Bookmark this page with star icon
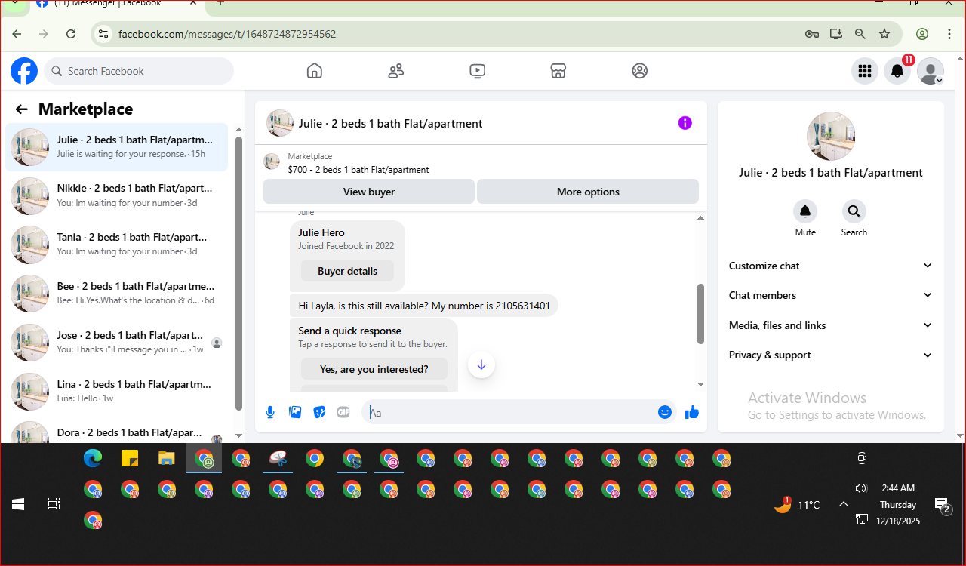This screenshot has height=566, width=966. click(884, 34)
